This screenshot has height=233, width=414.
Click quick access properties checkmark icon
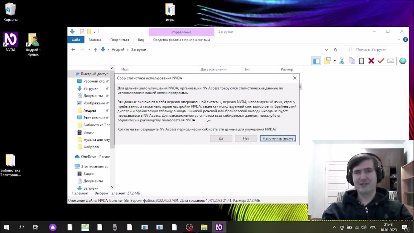tap(82, 31)
